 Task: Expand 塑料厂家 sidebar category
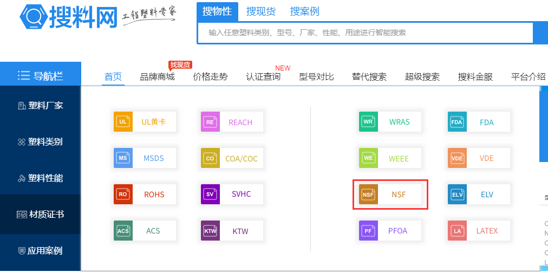pyautogui.click(x=40, y=106)
